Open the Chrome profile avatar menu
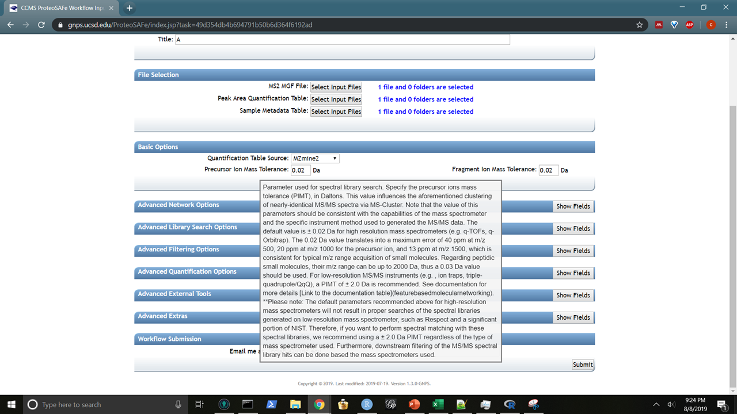The height and width of the screenshot is (414, 737). click(711, 25)
